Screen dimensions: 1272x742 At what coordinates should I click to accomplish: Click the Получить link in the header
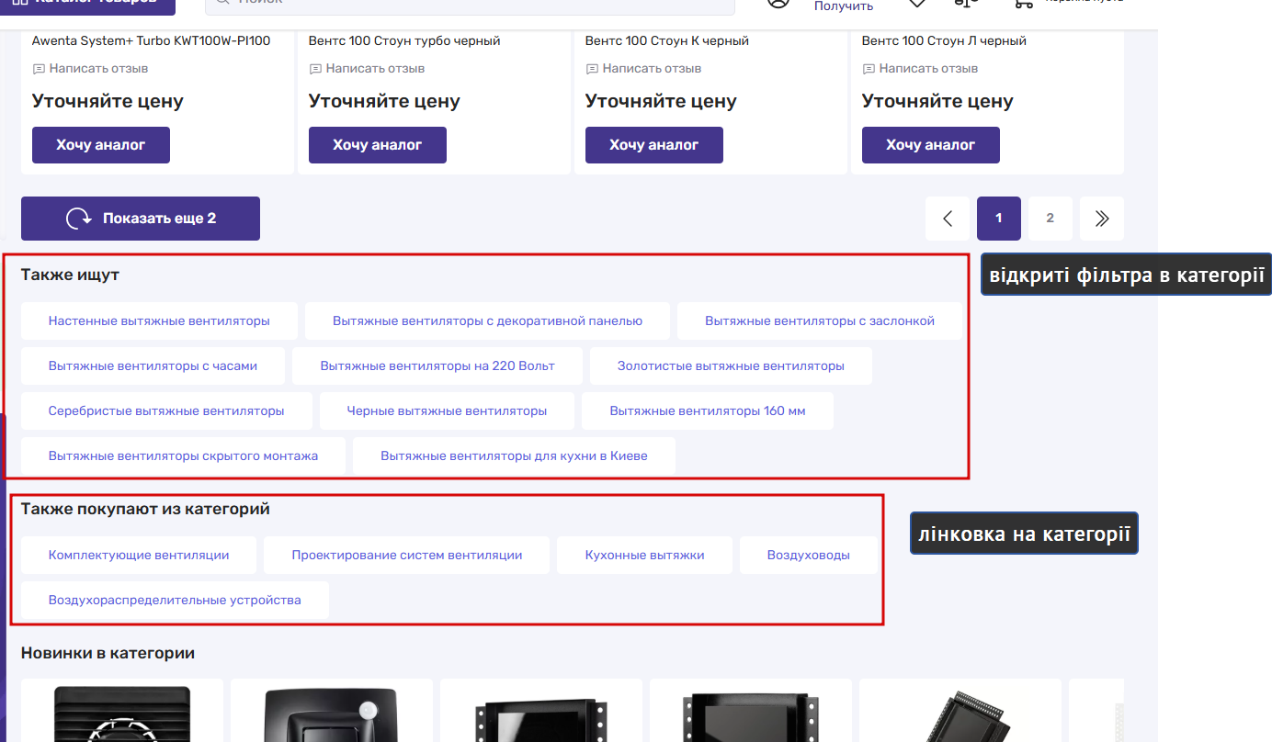click(x=844, y=6)
